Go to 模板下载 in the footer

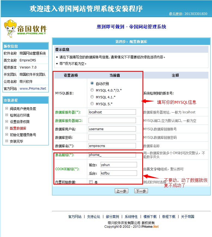(150, 217)
